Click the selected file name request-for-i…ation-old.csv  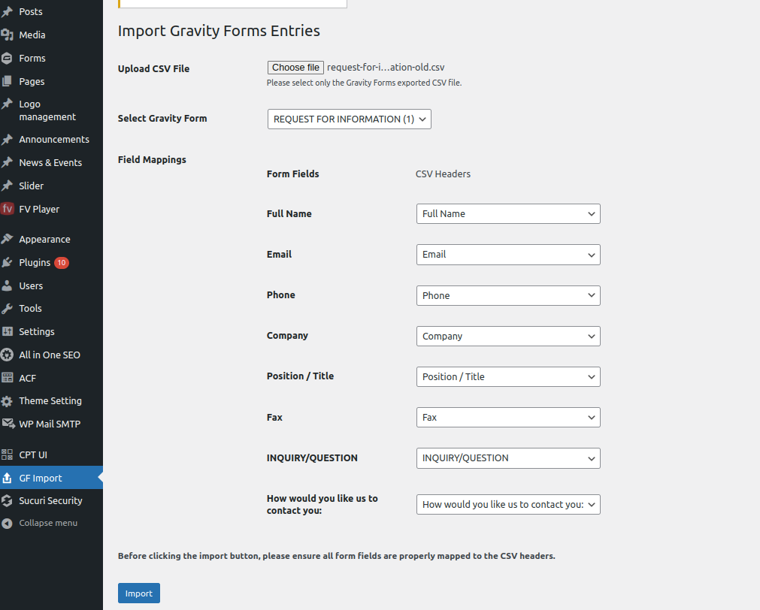click(386, 68)
